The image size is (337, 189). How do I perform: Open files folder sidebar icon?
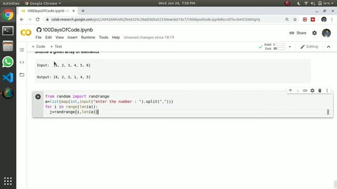coord(22,75)
